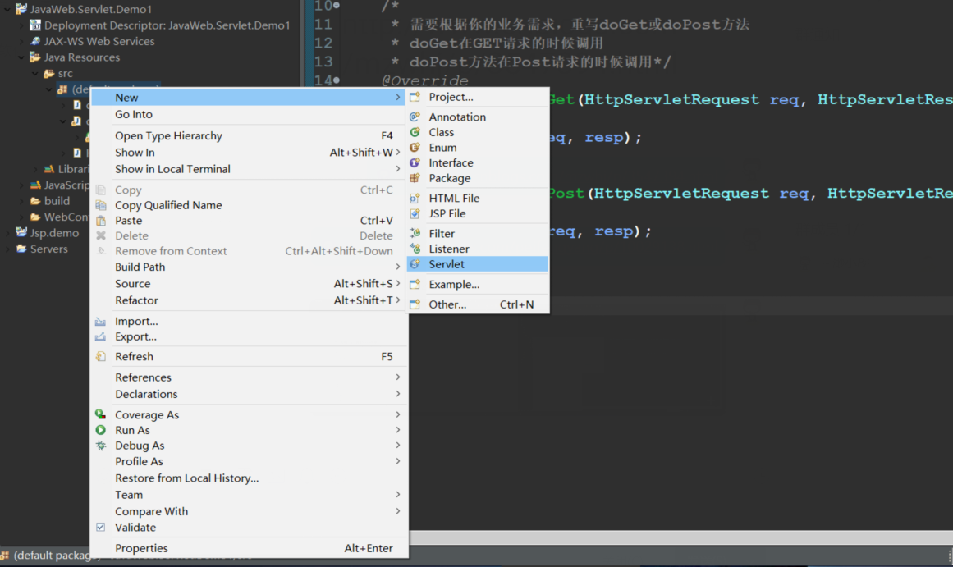Click the green Run As icon

tap(101, 430)
